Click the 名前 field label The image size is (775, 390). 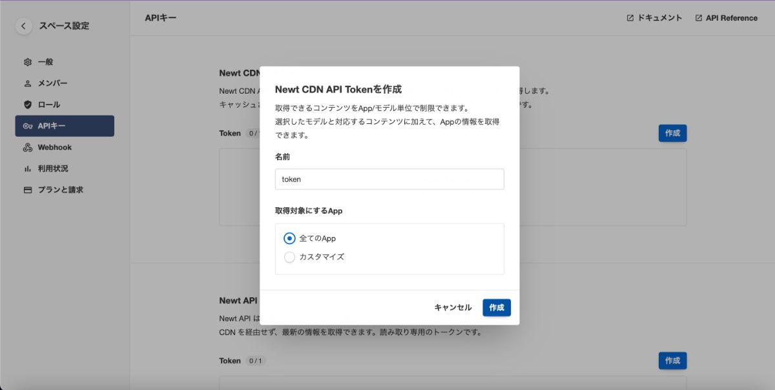(283, 157)
